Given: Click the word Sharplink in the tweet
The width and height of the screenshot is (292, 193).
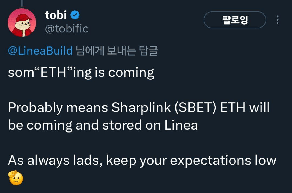Looking at the screenshot, I should point(141,107).
